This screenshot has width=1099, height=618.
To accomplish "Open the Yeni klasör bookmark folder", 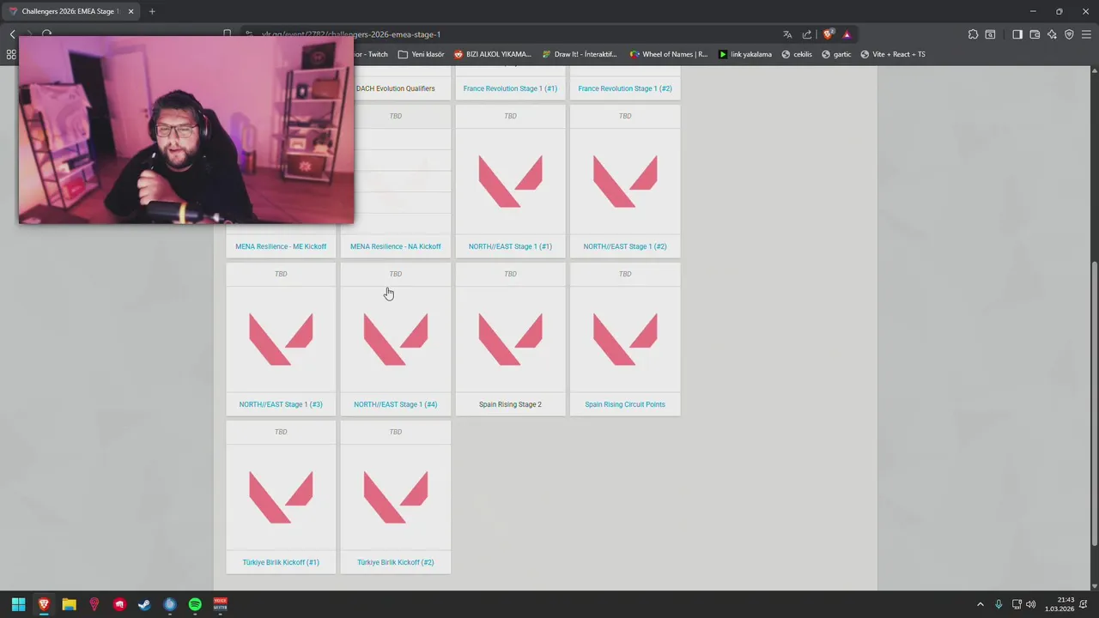I will coord(421,54).
